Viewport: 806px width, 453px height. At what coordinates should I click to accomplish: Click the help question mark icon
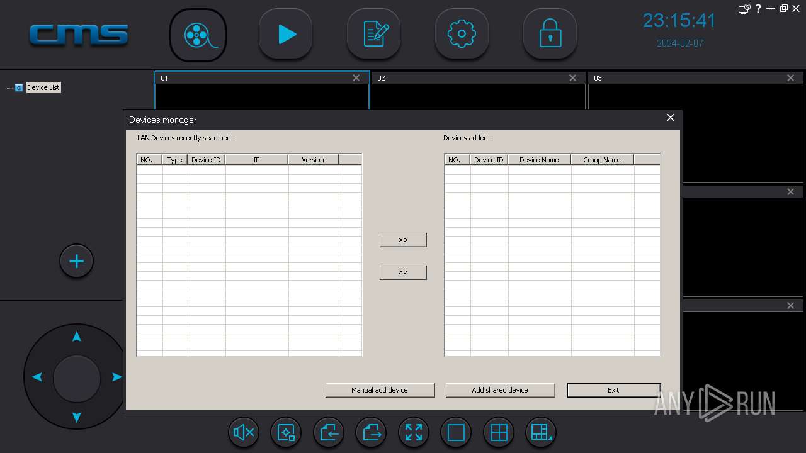(x=759, y=9)
